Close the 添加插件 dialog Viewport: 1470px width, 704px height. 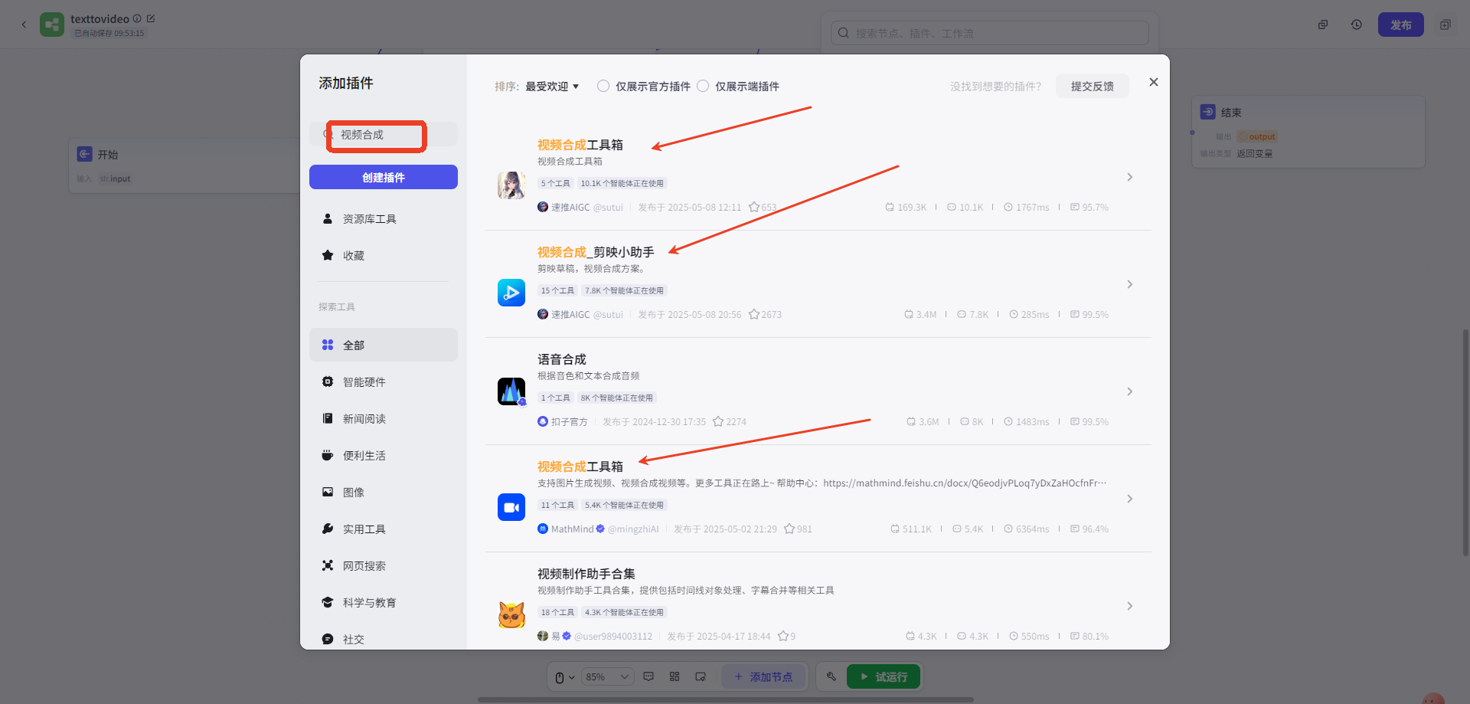click(x=1153, y=82)
